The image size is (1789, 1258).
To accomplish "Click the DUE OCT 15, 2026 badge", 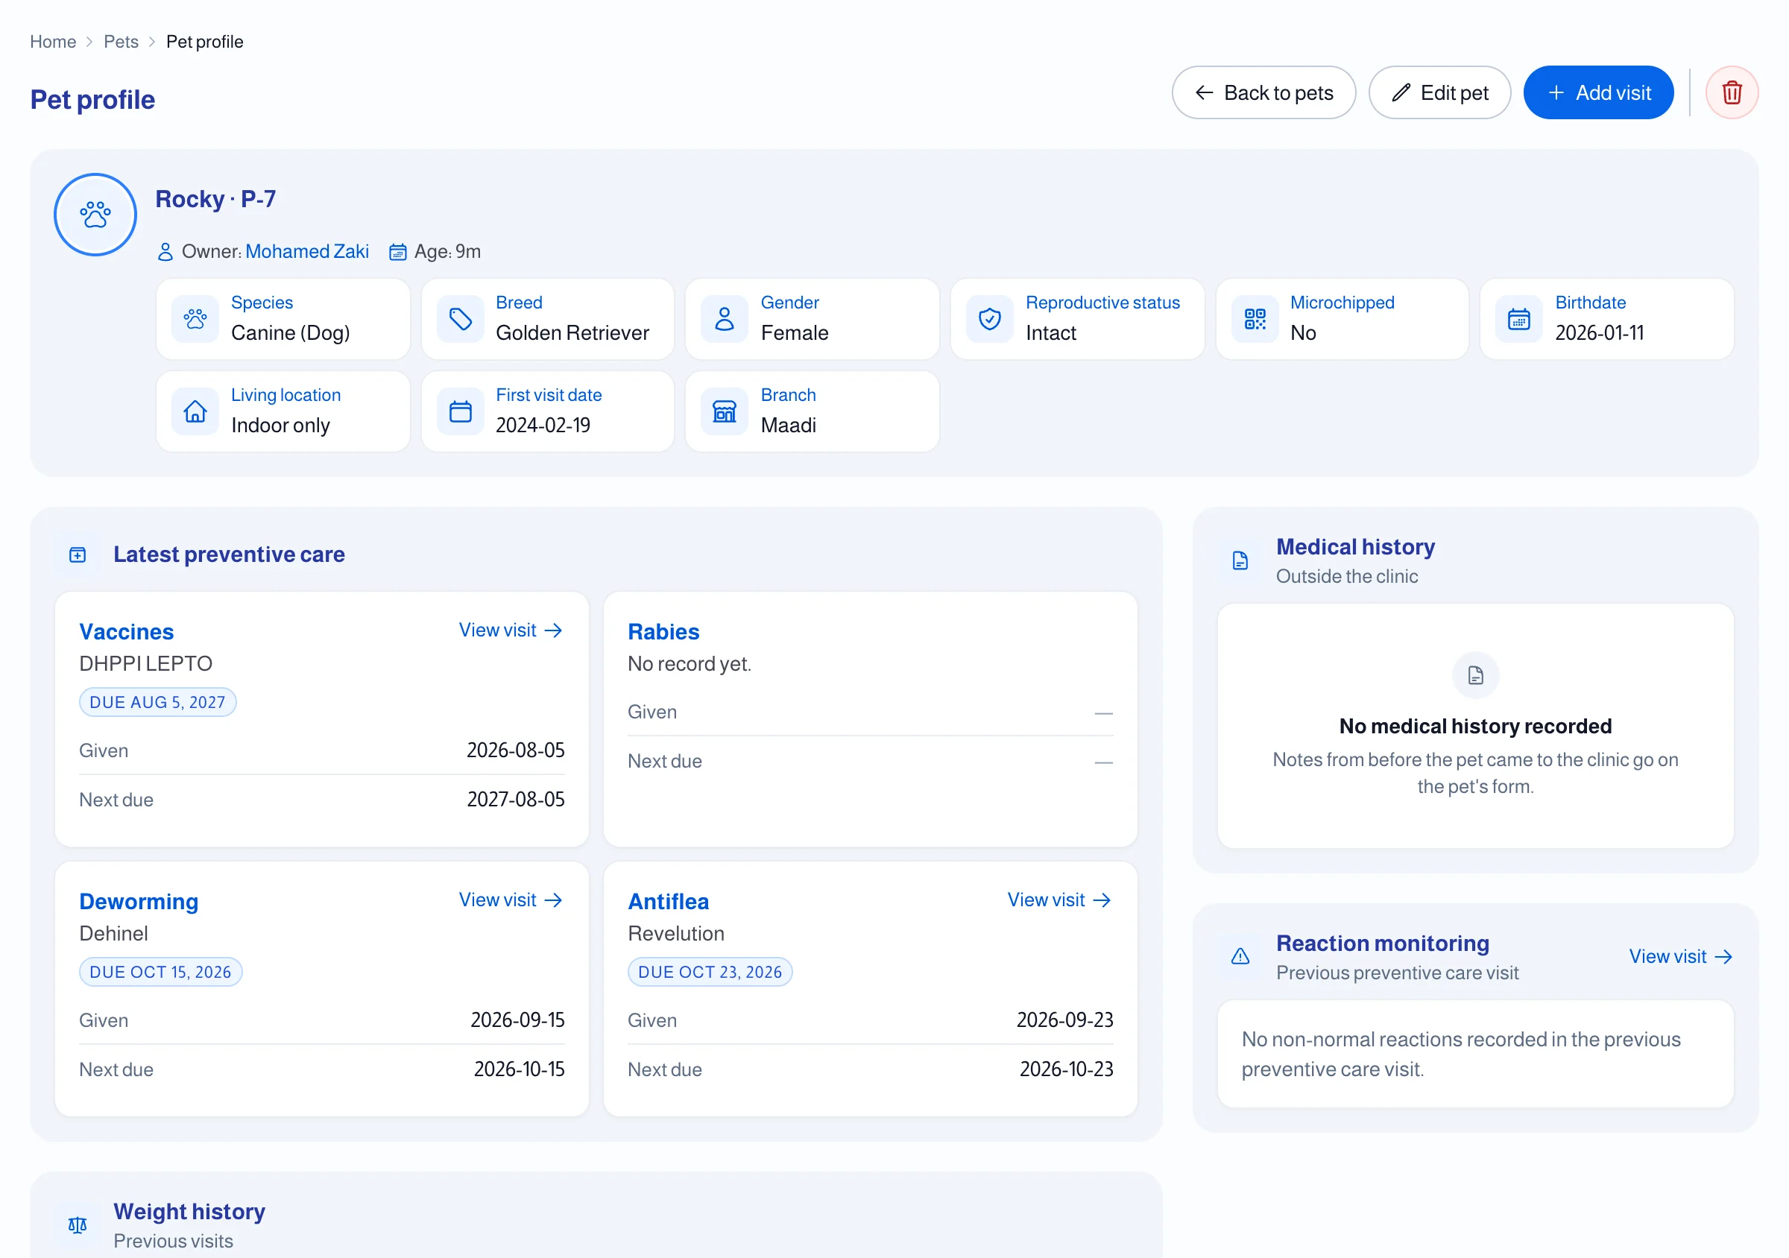I will [160, 972].
